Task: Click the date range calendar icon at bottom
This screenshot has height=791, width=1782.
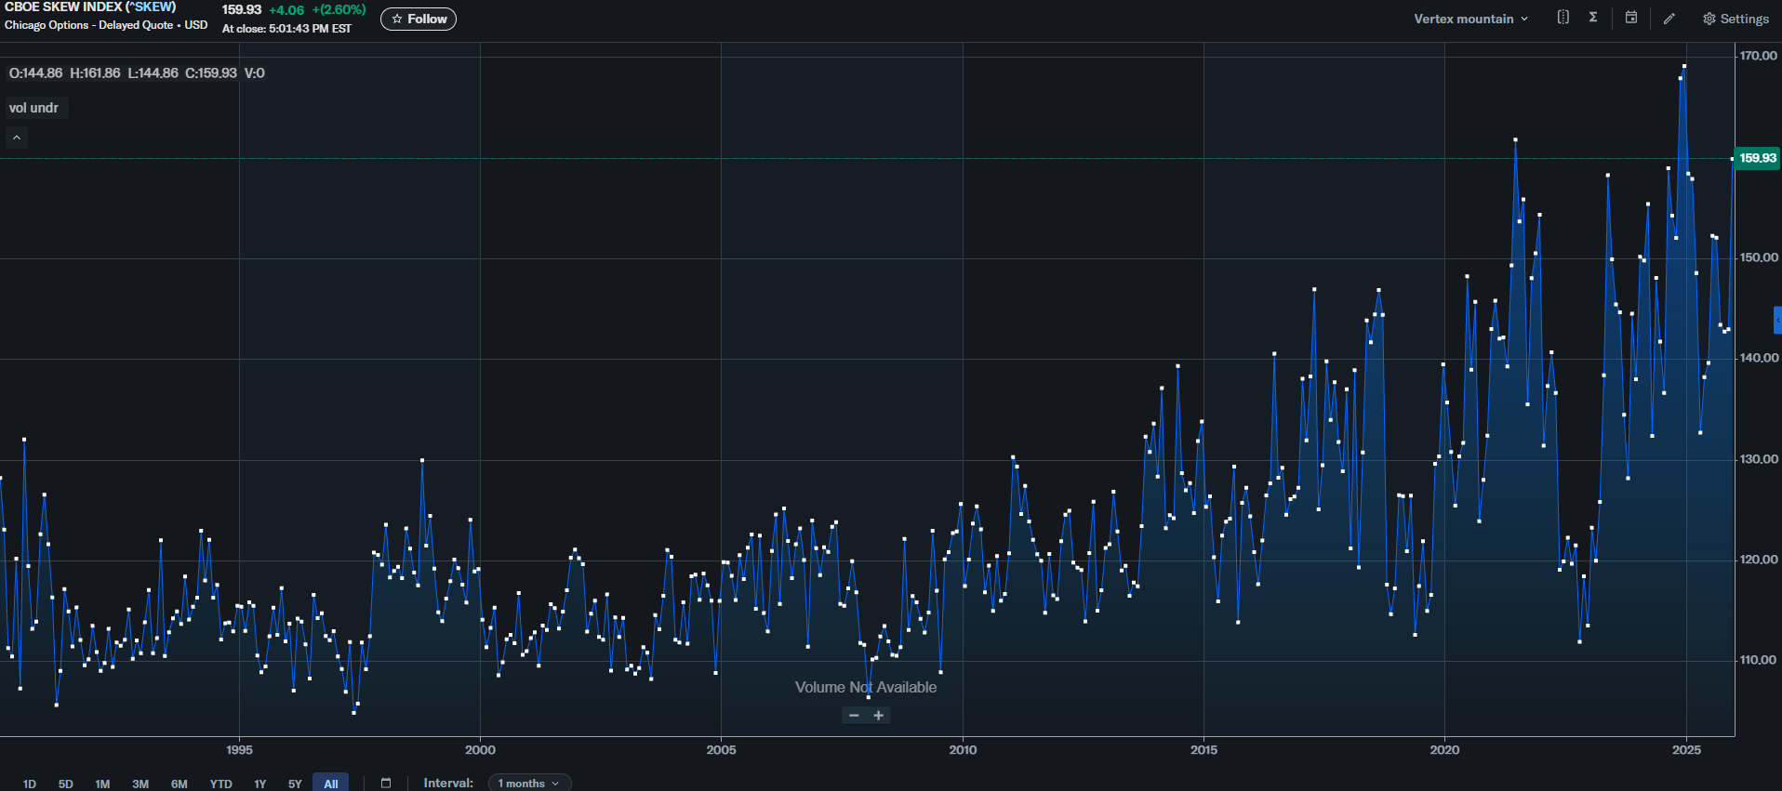Action: coord(386,783)
